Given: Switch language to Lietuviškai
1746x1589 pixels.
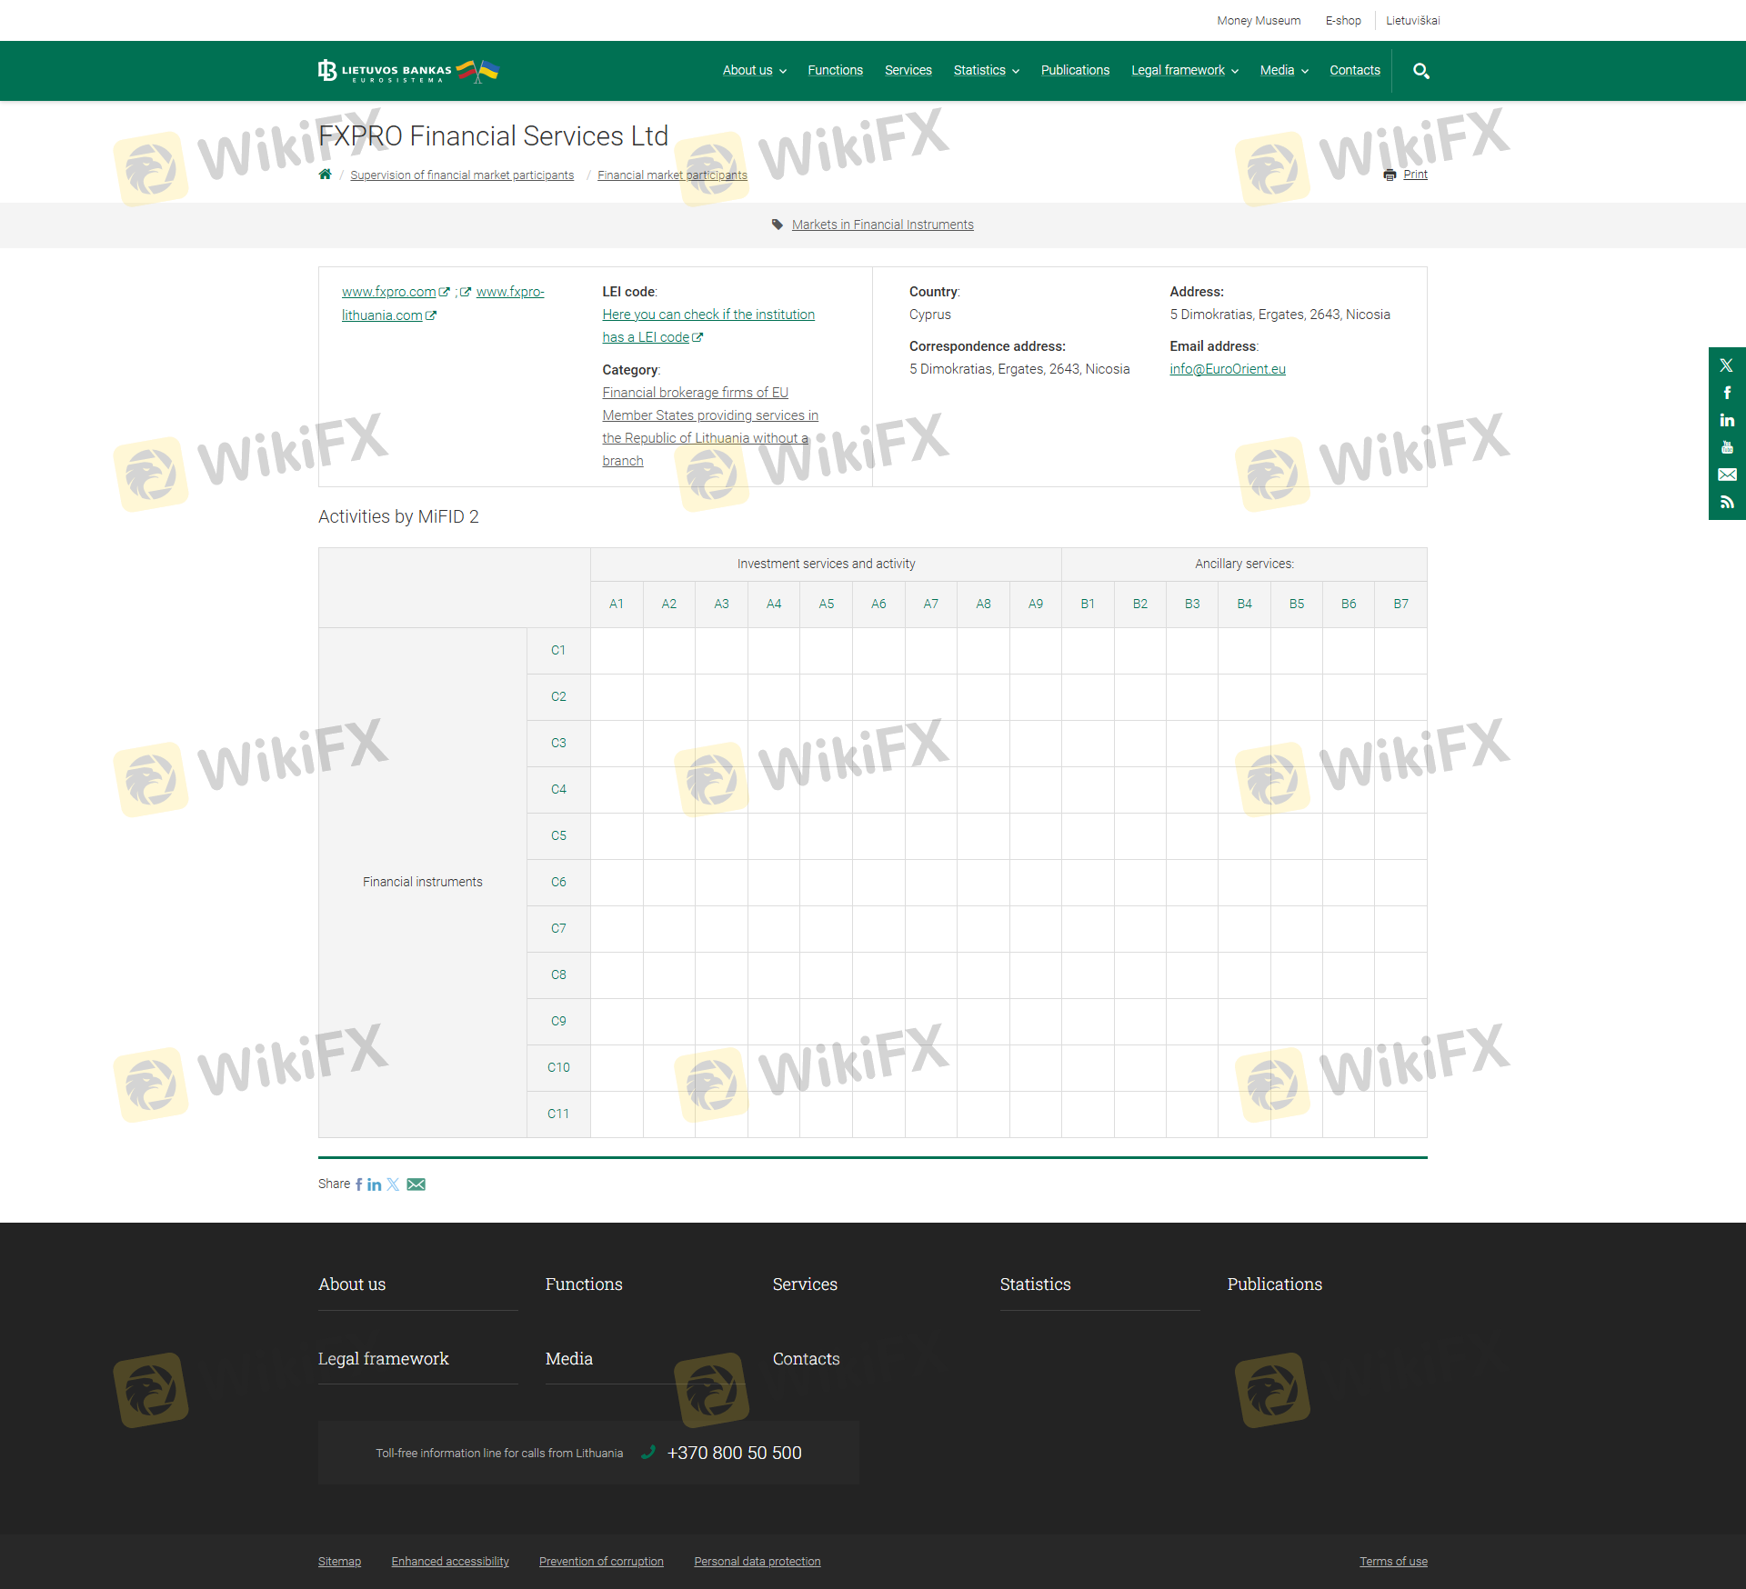Looking at the screenshot, I should [x=1412, y=21].
